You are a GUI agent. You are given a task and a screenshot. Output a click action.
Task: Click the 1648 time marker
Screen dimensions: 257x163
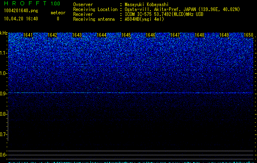click(x=199, y=35)
